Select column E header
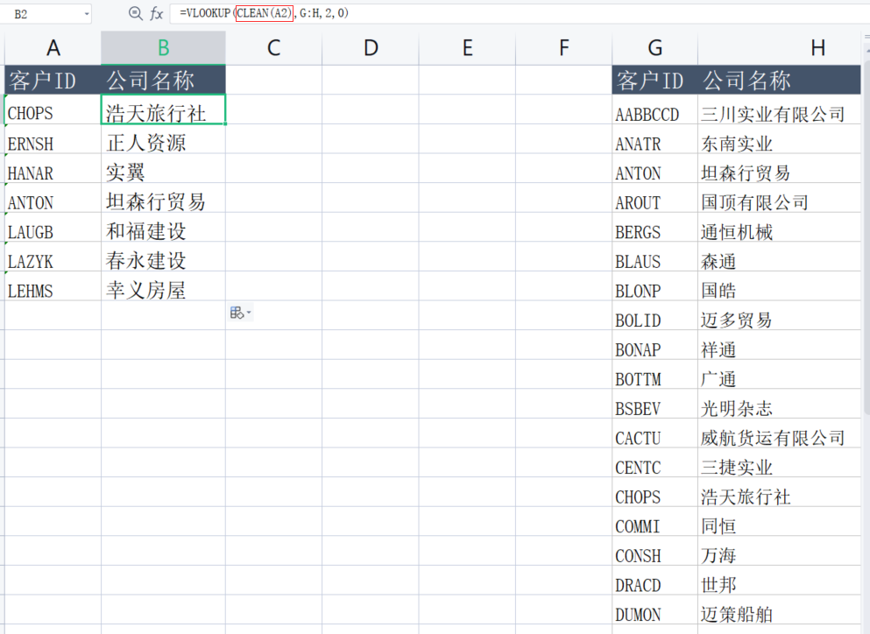This screenshot has height=634, width=870. coord(467,48)
